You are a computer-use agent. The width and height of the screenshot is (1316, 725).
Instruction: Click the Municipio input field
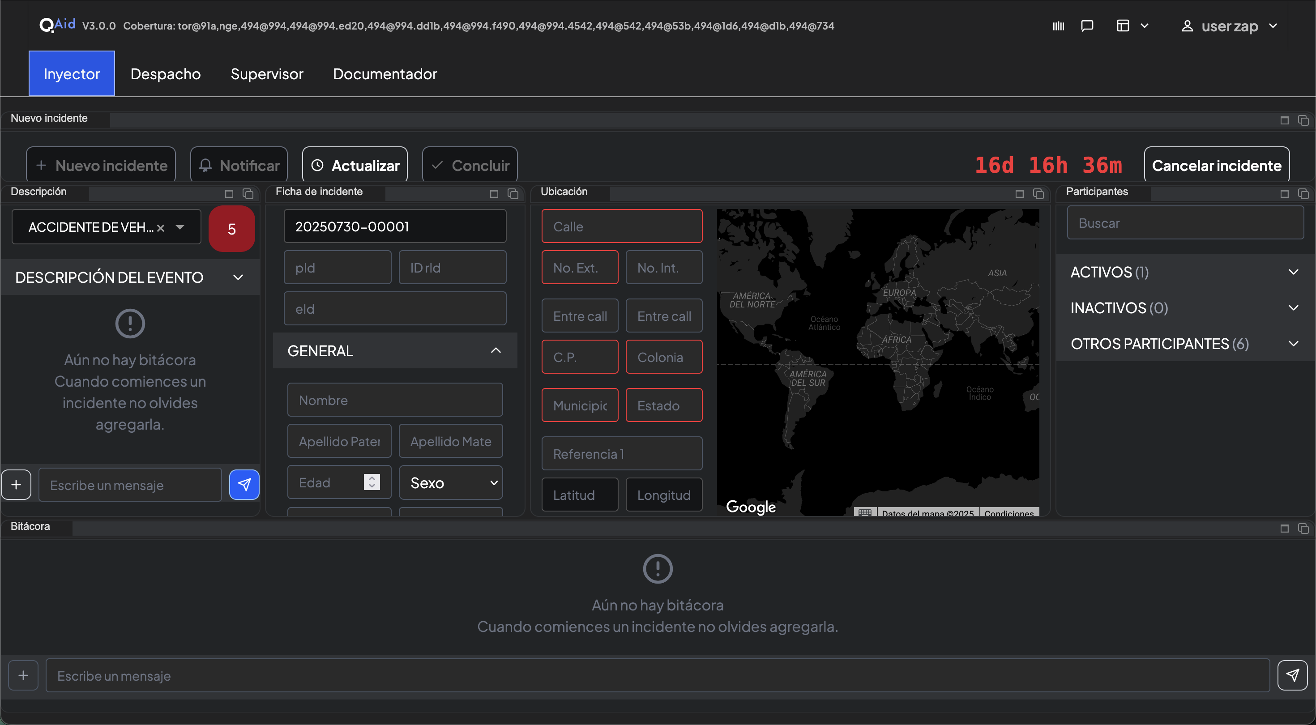pos(580,405)
